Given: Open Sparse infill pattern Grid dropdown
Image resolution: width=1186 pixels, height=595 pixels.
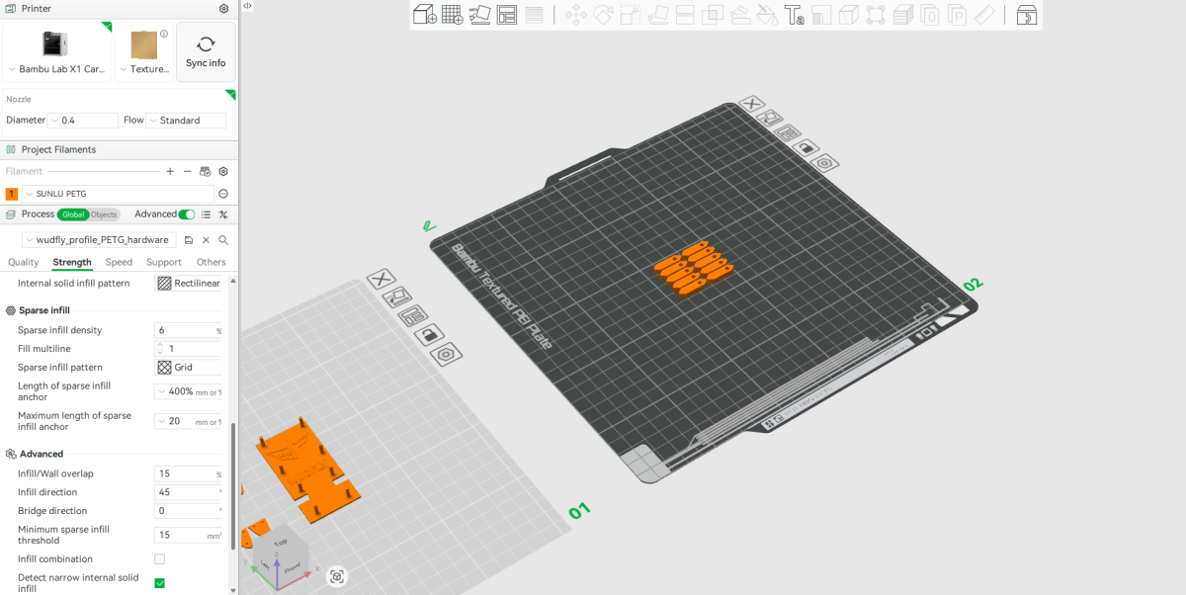Looking at the screenshot, I should 189,367.
